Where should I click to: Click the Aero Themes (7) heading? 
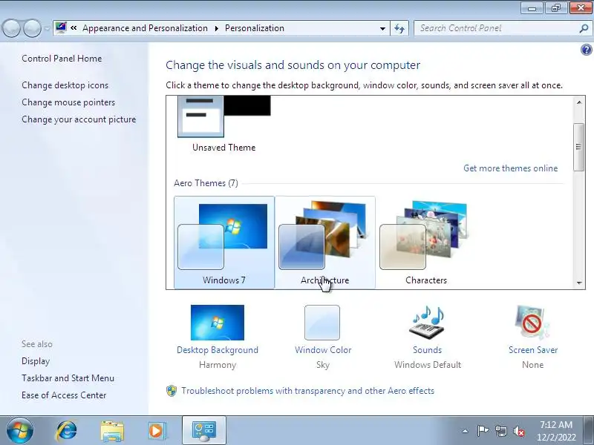206,183
